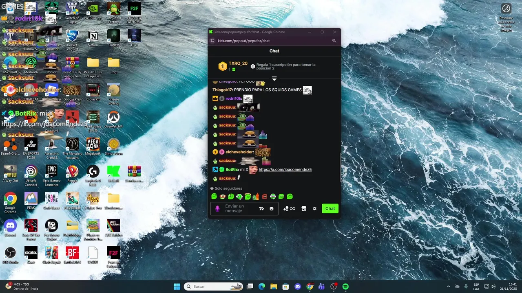Select the Peggle desktop icon

coord(72,174)
